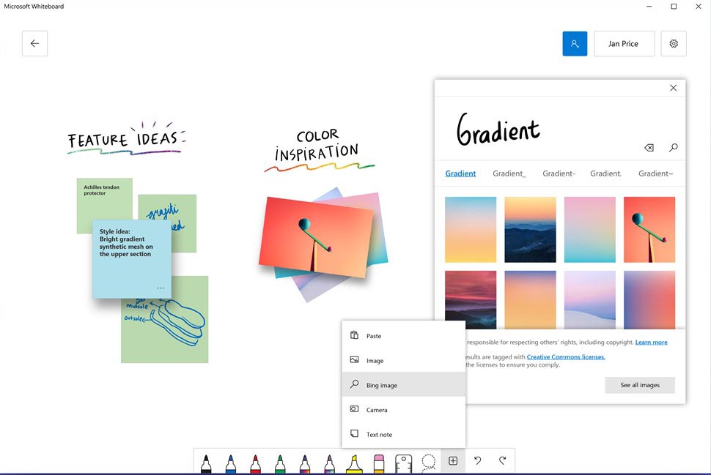Open the insert menu with the plus icon
The width and height of the screenshot is (711, 475).
pos(452,461)
